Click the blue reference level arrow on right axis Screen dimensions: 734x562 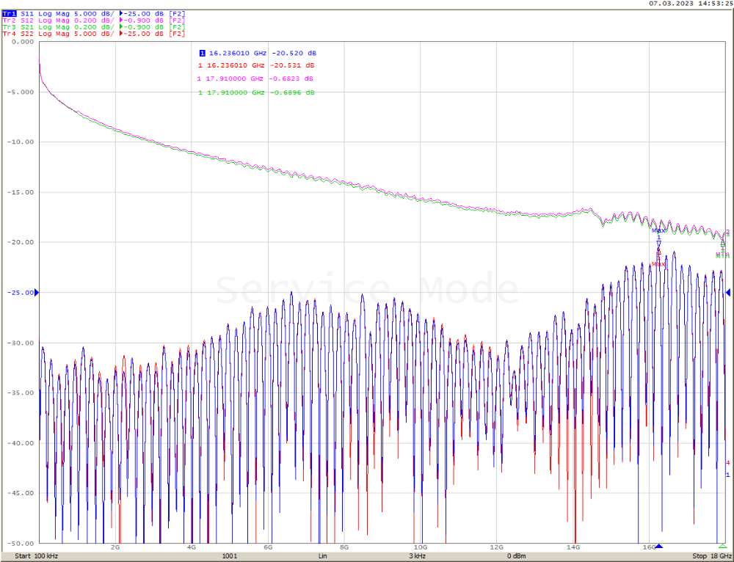(x=728, y=293)
